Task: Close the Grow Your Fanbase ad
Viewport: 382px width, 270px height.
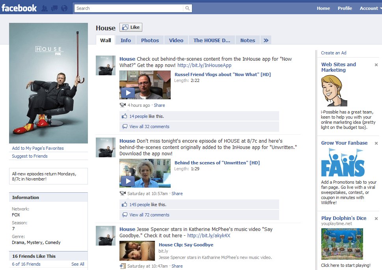Action: pyautogui.click(x=376, y=143)
